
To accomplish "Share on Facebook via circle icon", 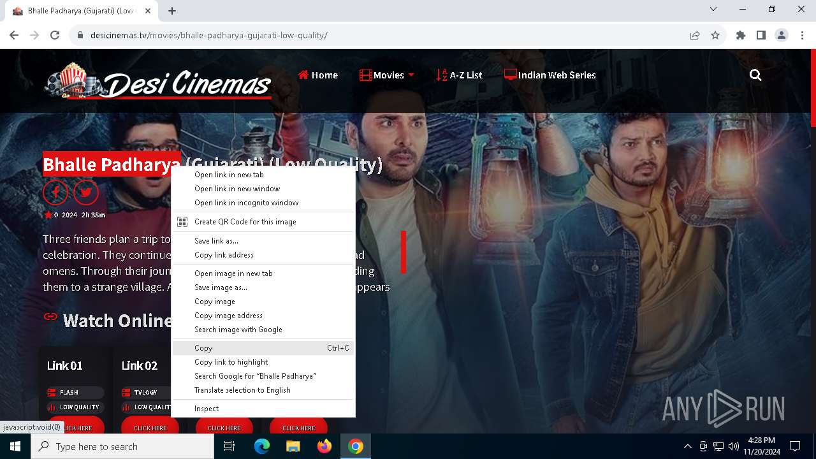I will pyautogui.click(x=55, y=192).
